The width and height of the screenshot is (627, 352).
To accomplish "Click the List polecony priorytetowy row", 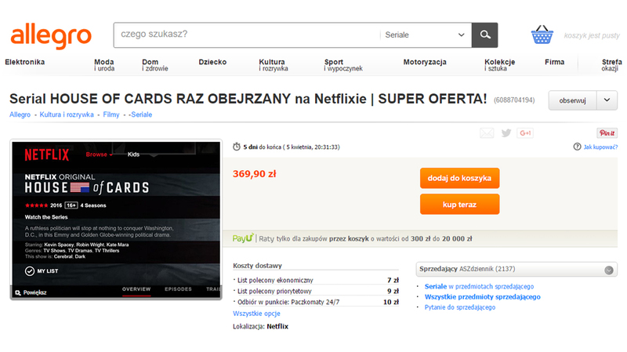I will pos(316,291).
